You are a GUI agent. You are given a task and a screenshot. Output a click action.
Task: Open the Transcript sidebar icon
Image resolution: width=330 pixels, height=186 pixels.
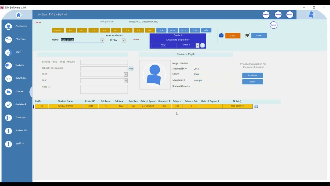pos(9,118)
